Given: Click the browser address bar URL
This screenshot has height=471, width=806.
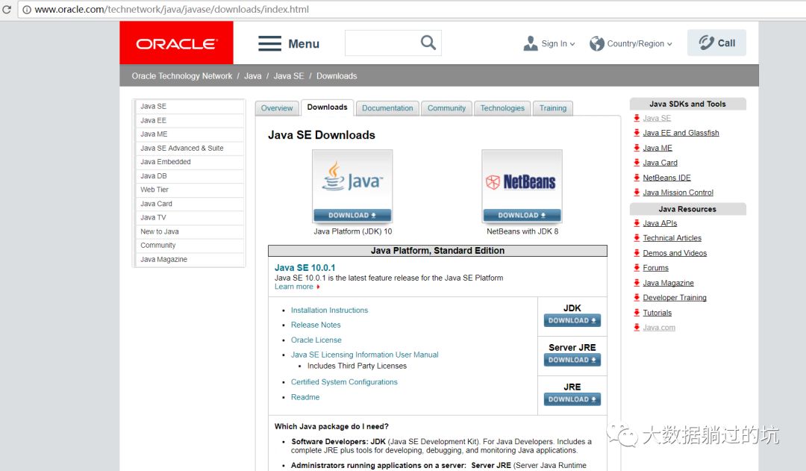Looking at the screenshot, I should tap(172, 9).
